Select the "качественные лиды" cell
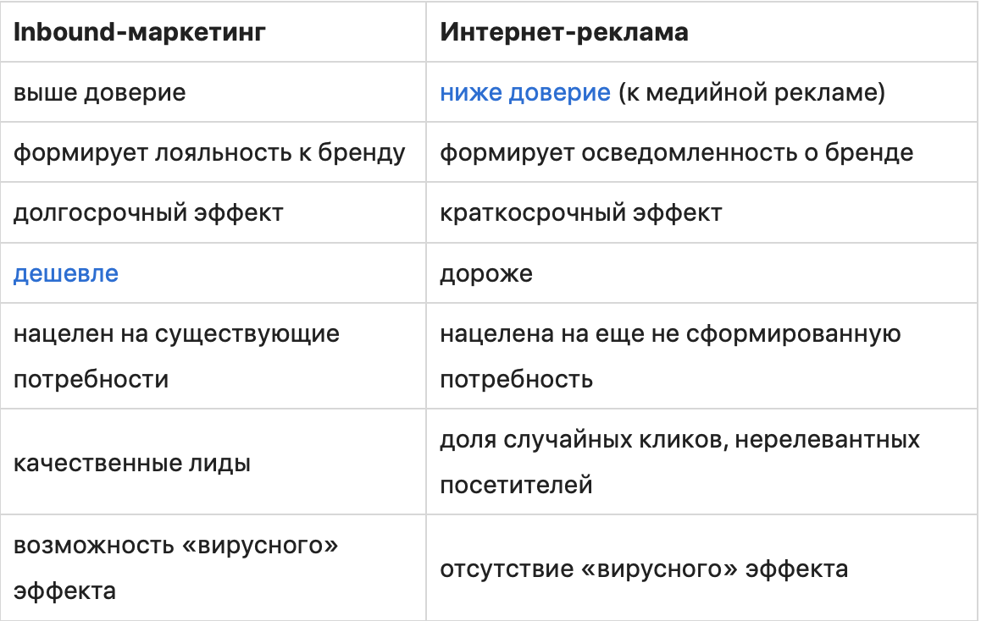The height and width of the screenshot is (621, 981). click(131, 463)
